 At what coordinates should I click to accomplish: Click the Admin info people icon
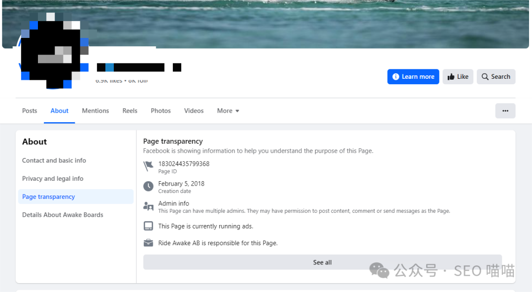point(148,206)
